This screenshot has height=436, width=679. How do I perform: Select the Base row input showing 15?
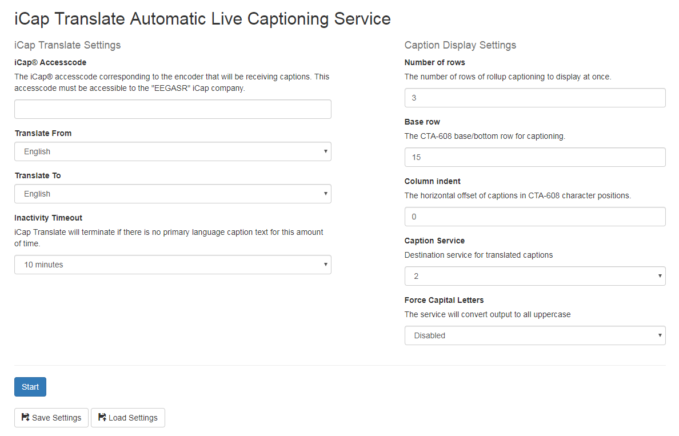click(534, 157)
